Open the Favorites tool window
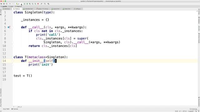The height and width of the screenshot is (112, 200). 1,102
